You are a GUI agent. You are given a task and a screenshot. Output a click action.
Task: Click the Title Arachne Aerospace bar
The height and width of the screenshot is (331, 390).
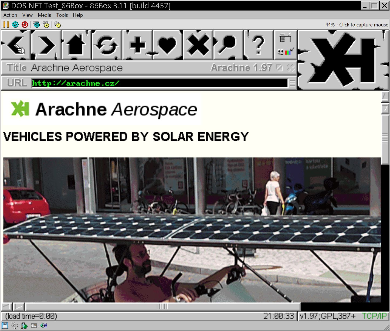[x=149, y=68]
